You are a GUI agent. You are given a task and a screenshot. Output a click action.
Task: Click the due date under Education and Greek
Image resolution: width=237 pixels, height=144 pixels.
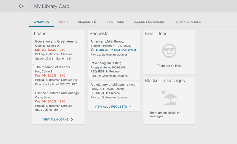click(50, 50)
